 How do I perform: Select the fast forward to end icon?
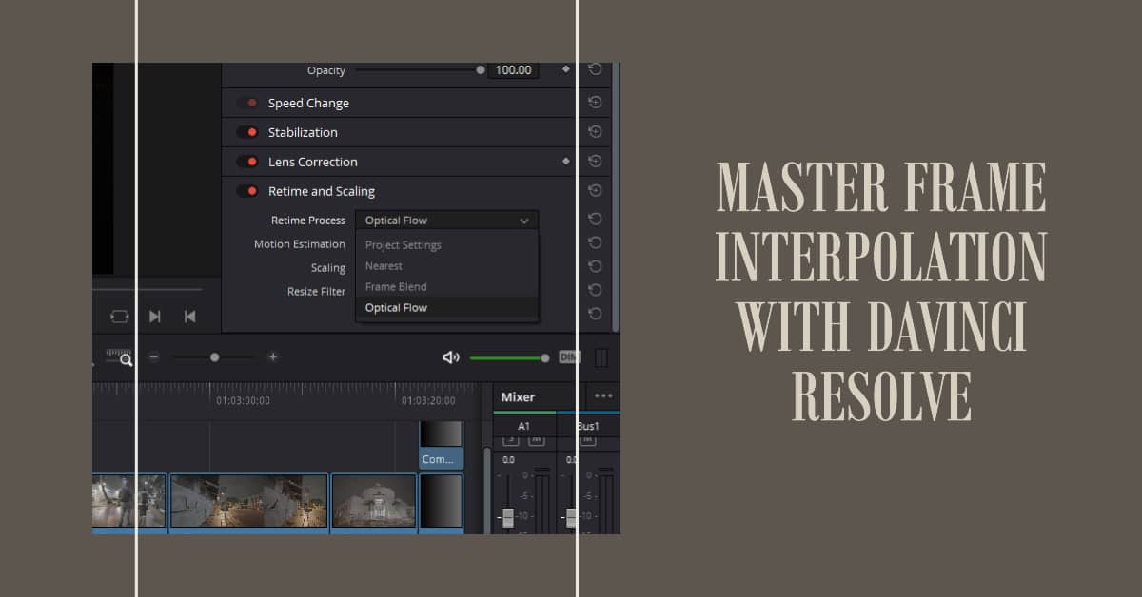155,316
